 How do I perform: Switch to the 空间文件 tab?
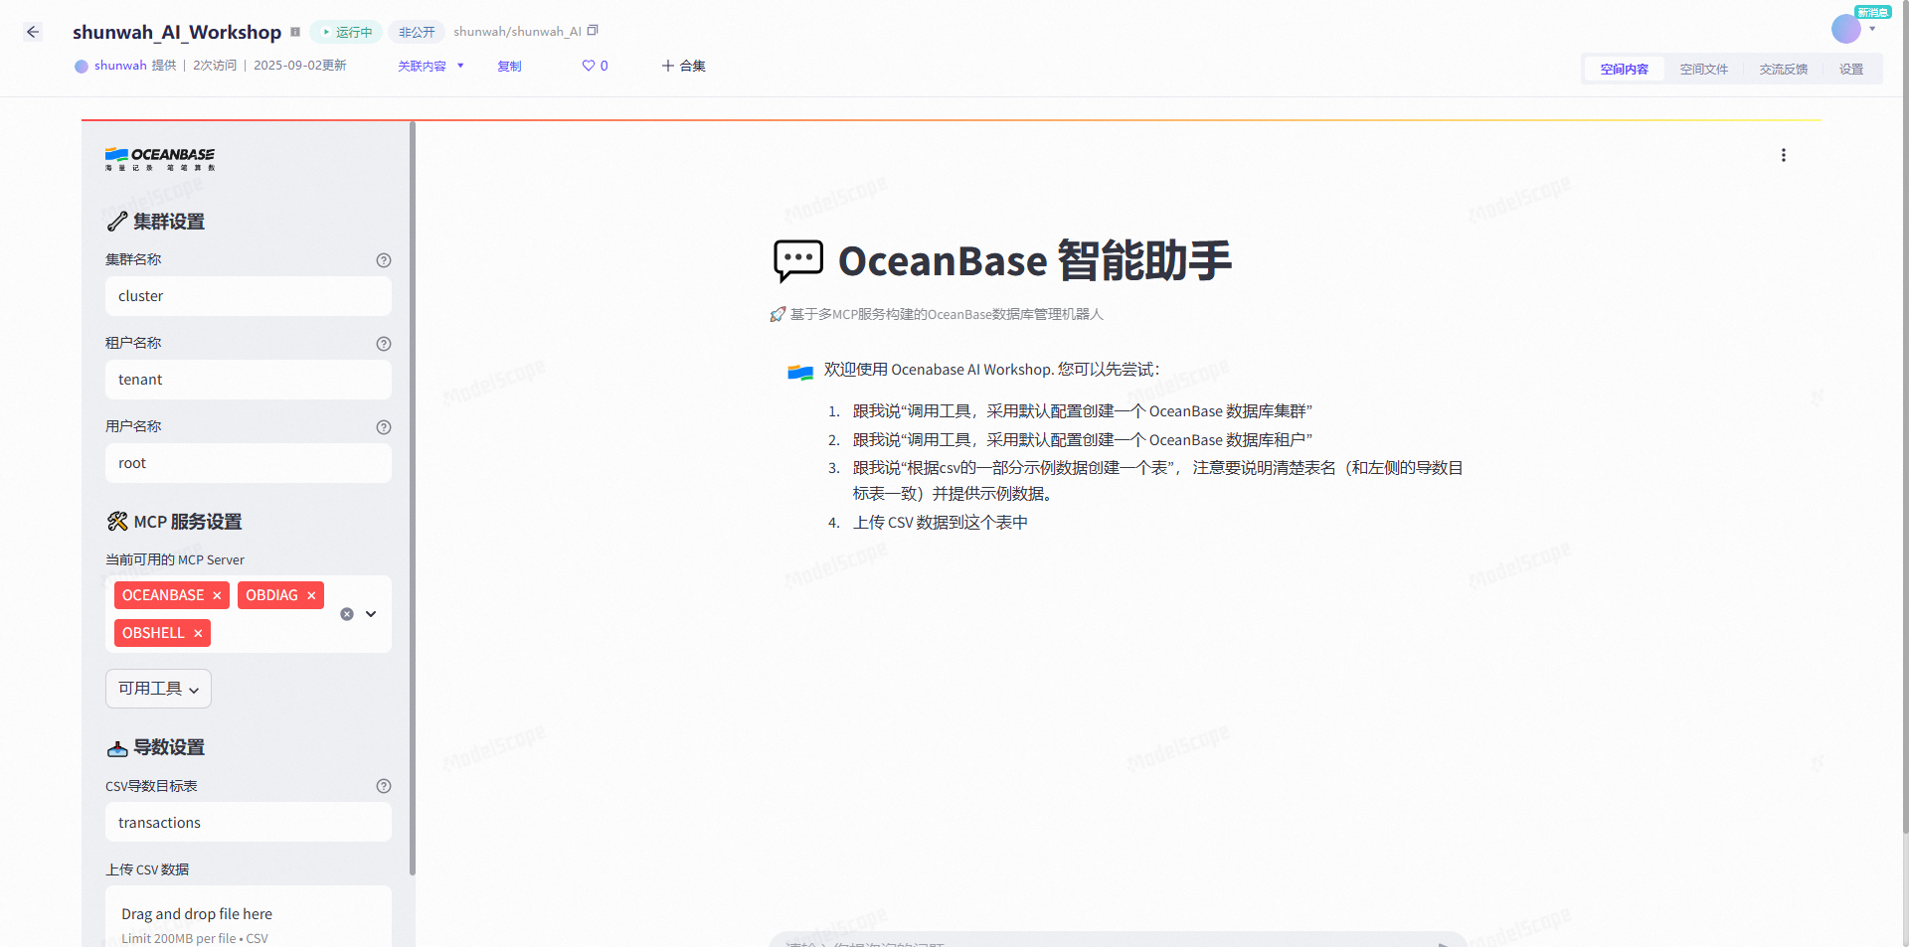click(1703, 69)
